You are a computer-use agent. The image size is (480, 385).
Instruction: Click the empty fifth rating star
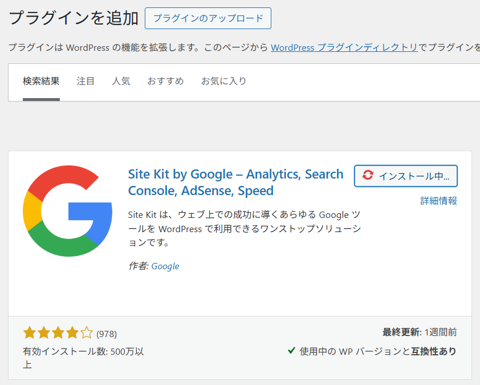pyautogui.click(x=86, y=333)
